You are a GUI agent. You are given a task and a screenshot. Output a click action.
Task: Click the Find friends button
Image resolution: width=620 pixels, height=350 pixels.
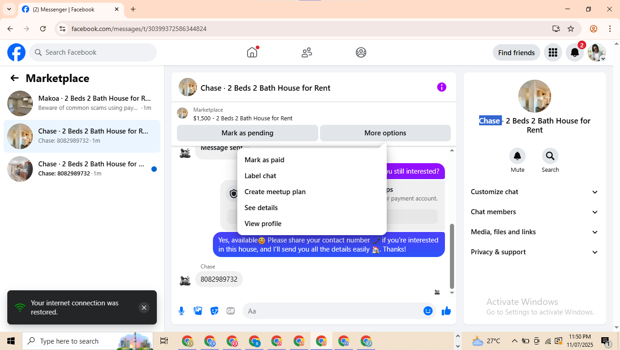coord(517,52)
